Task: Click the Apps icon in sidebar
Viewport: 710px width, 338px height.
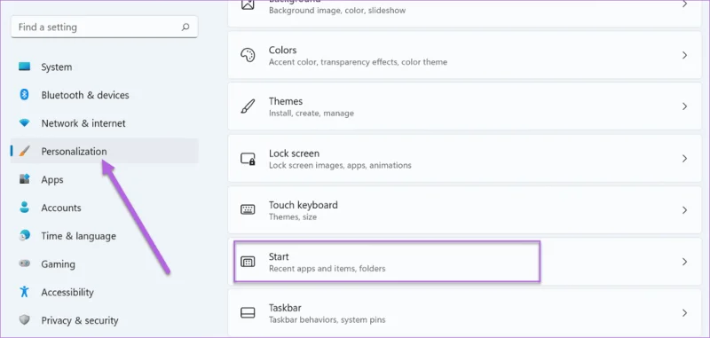Action: pyautogui.click(x=25, y=179)
